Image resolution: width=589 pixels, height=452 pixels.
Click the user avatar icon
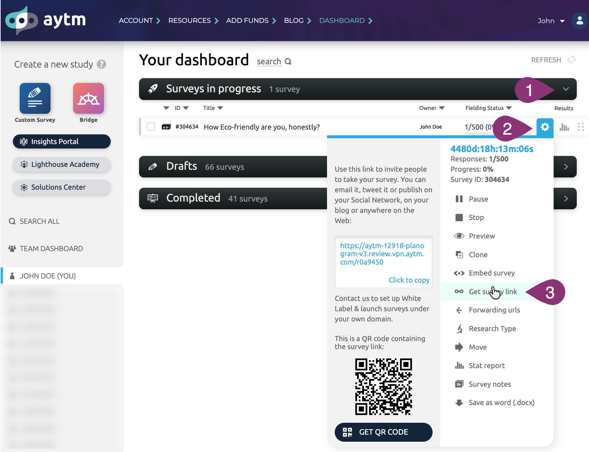(x=580, y=21)
